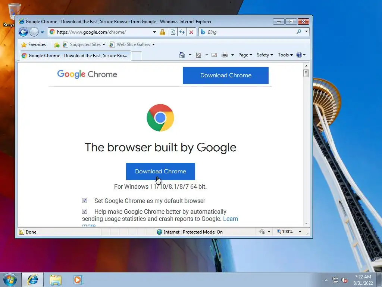This screenshot has height=287, width=382.
Task: Open the Help question mark menu
Action: coord(301,55)
